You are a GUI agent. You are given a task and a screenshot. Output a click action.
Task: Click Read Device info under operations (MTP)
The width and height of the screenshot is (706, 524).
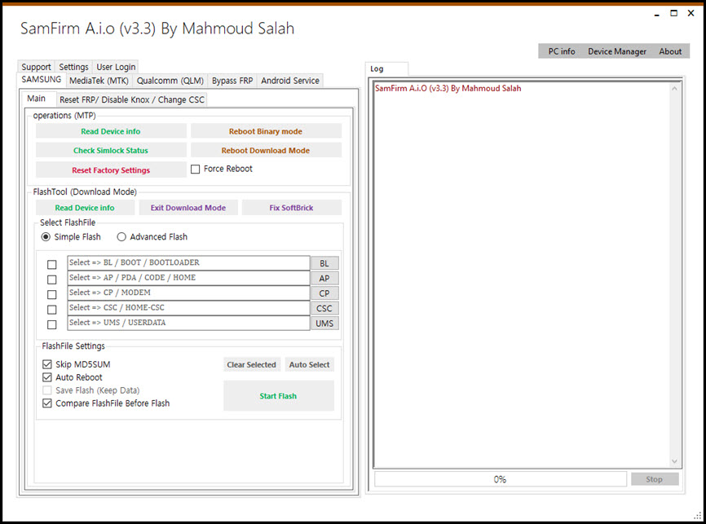click(111, 131)
